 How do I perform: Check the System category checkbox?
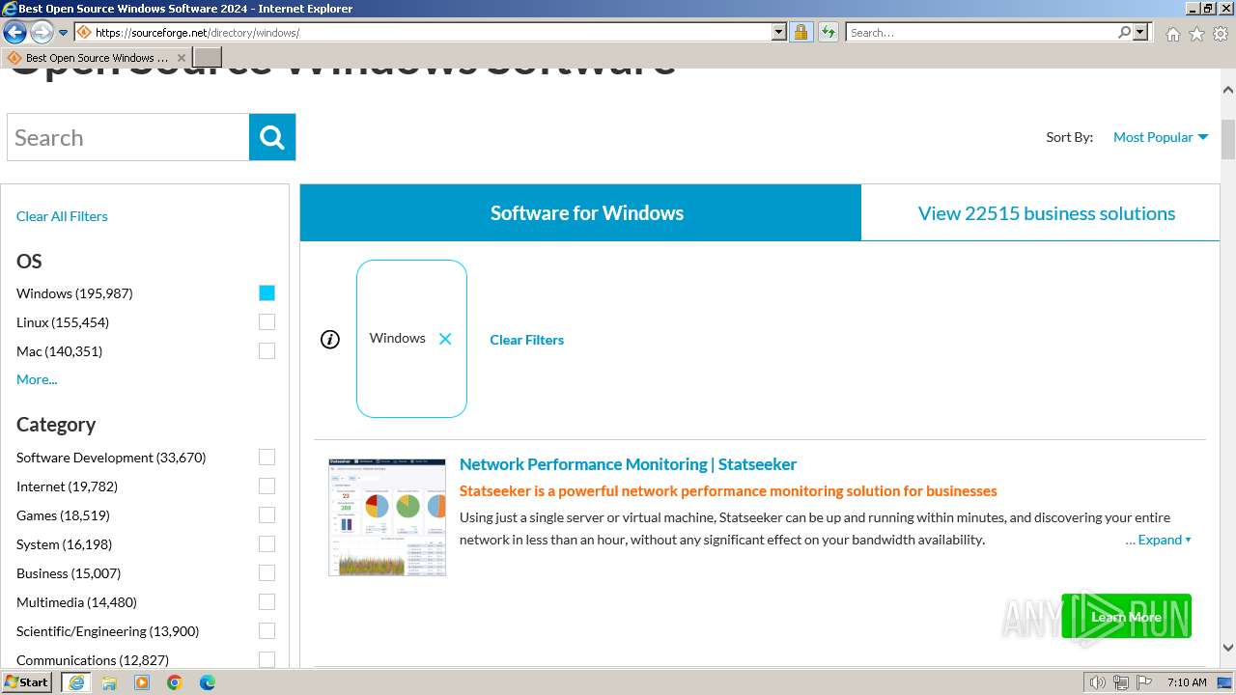[267, 544]
